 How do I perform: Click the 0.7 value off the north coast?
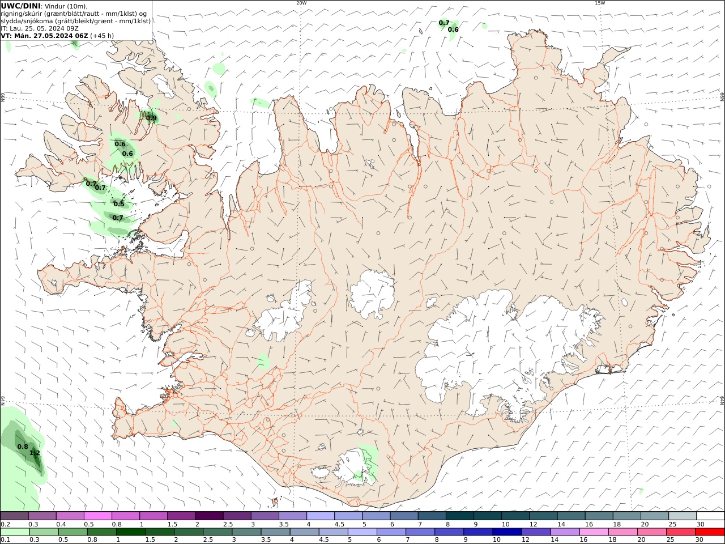(444, 23)
